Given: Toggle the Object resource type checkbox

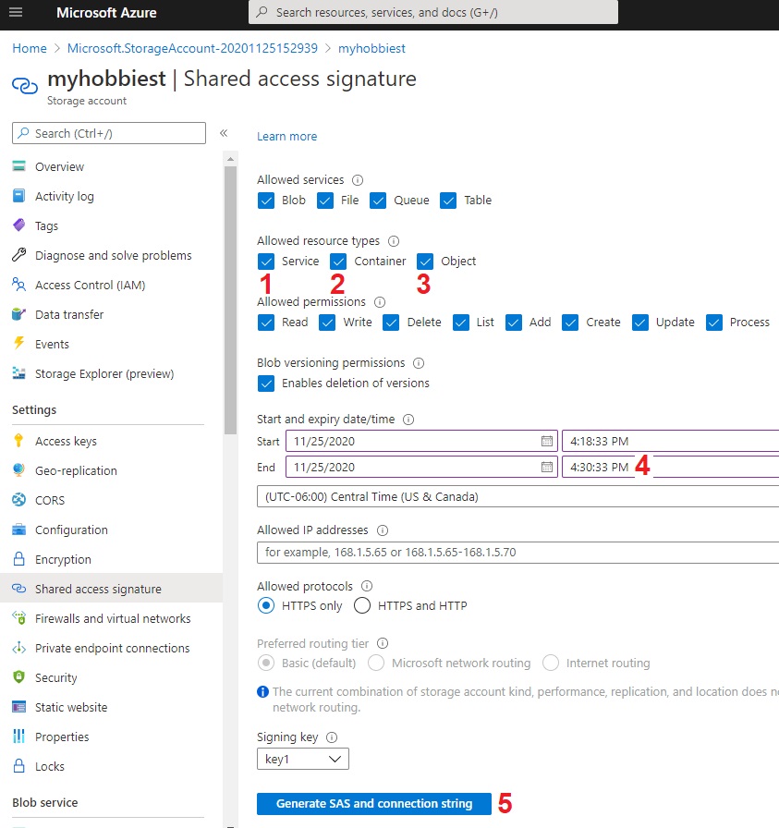Looking at the screenshot, I should (425, 262).
